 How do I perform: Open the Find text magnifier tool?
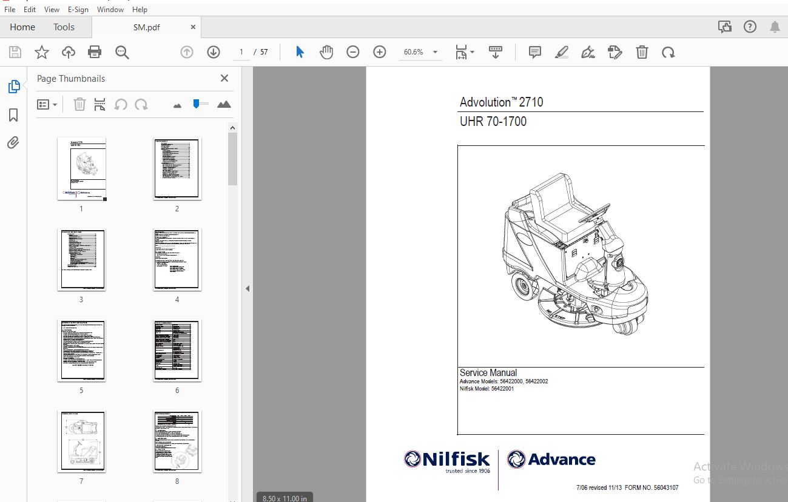pos(122,52)
